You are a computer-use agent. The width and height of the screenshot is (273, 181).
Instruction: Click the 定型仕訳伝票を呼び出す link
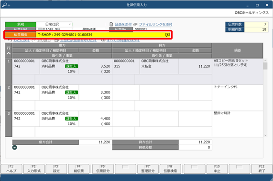(x=78, y=40)
